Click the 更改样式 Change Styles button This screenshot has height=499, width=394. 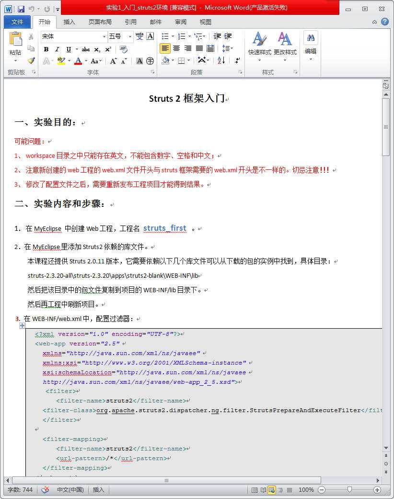click(x=285, y=48)
